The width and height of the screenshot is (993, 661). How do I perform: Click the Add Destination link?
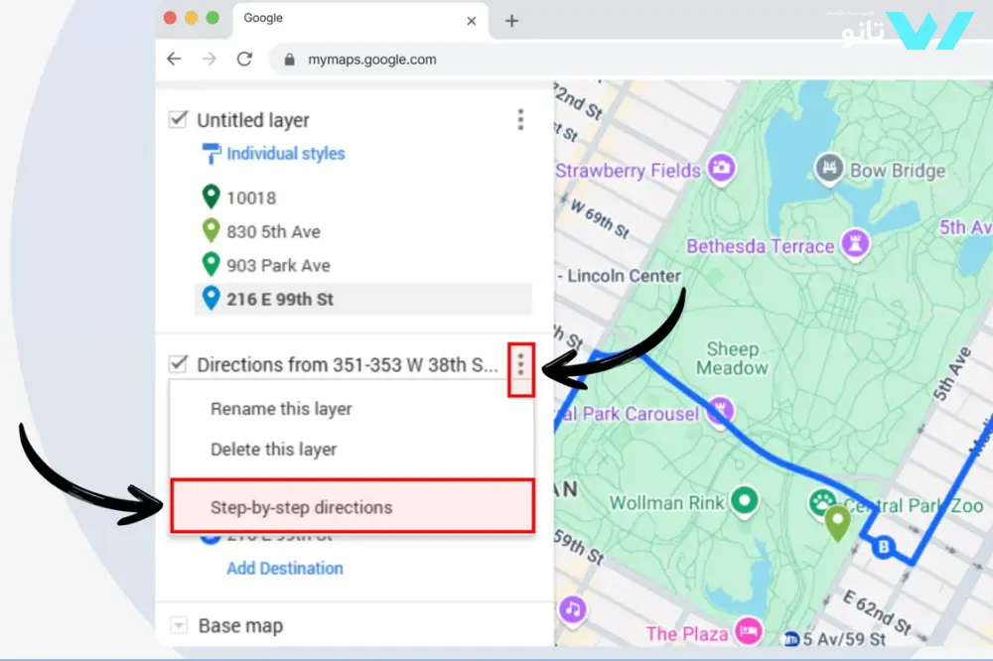point(285,569)
